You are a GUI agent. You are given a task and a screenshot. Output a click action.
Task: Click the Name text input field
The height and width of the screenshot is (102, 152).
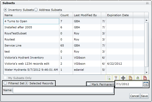pos(63,90)
